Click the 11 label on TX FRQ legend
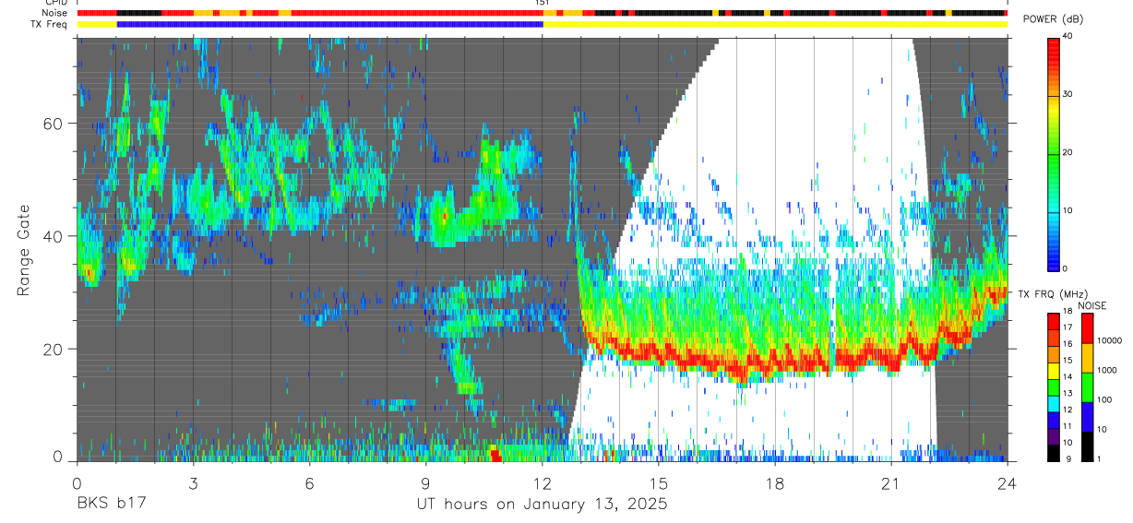1133x523 pixels. coord(1067,426)
